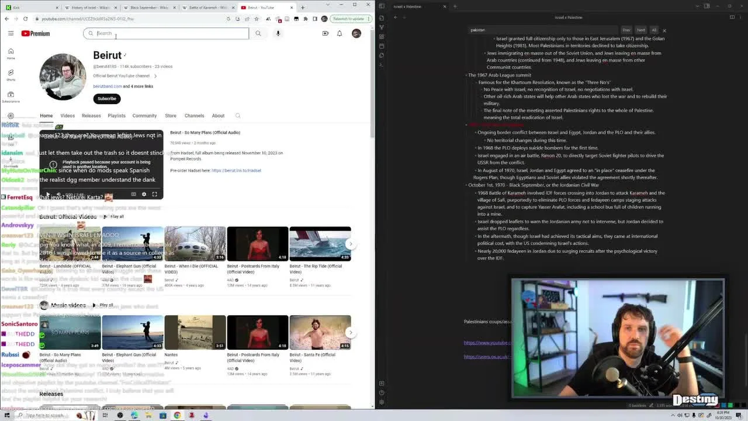The height and width of the screenshot is (421, 748).
Task: Open the YouTube Create video icon
Action: pyautogui.click(x=325, y=33)
